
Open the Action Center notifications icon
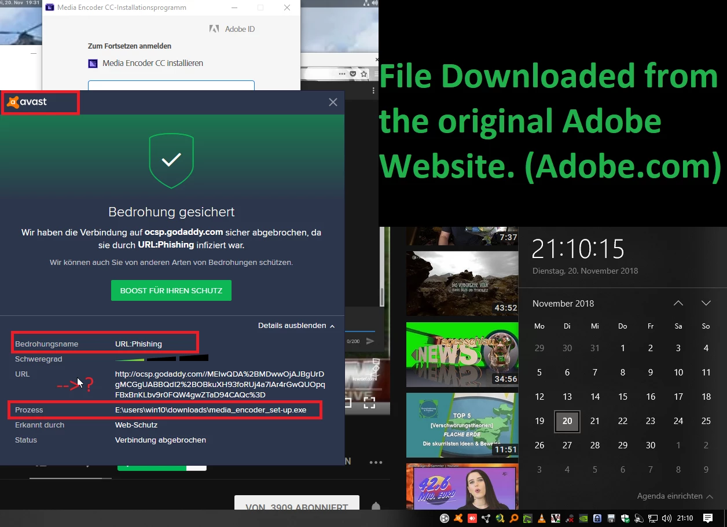[708, 518]
